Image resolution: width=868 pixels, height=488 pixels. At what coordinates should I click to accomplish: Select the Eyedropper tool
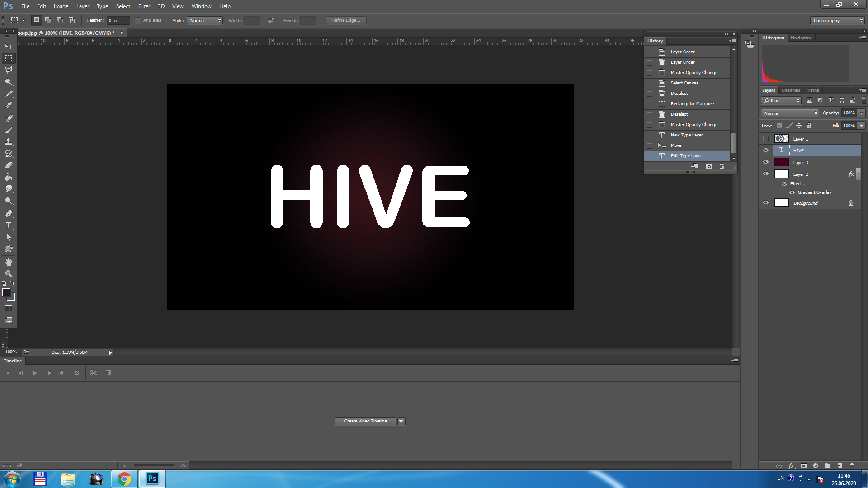pos(9,106)
